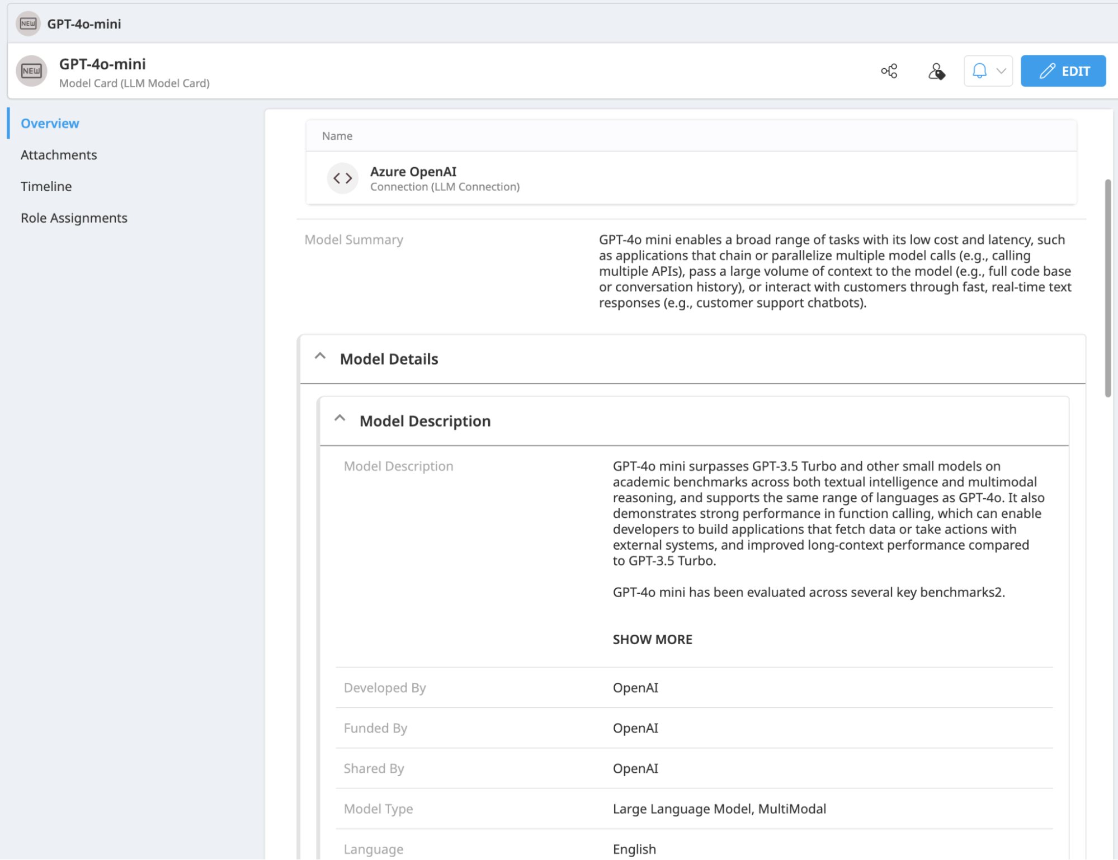This screenshot has width=1118, height=860.
Task: Click the vertical scrollbar thumb
Action: point(1107,288)
